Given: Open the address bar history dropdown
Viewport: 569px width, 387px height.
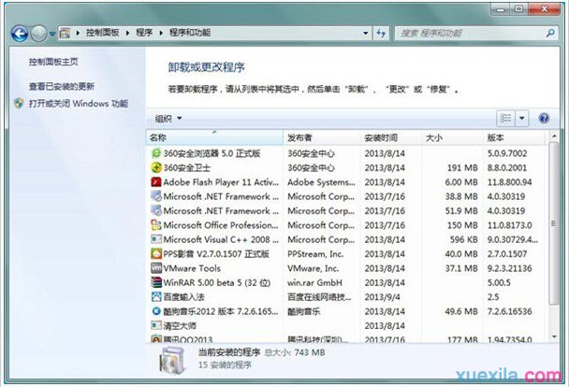Looking at the screenshot, I should pyautogui.click(x=365, y=34).
